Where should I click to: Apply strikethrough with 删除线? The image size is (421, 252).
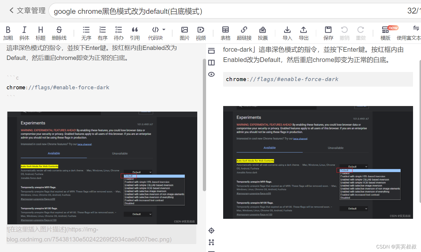59,33
